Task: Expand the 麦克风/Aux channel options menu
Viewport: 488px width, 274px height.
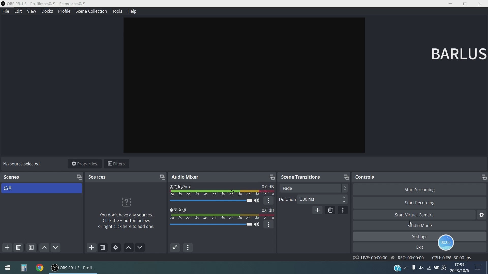Action: pos(268,200)
